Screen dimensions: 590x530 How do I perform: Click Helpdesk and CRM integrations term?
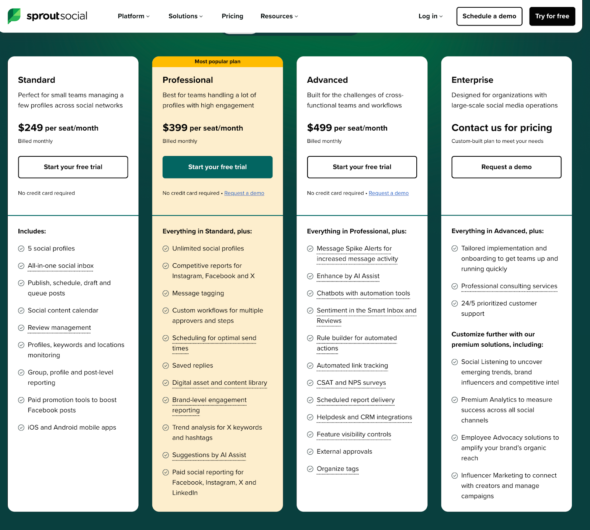(x=364, y=418)
